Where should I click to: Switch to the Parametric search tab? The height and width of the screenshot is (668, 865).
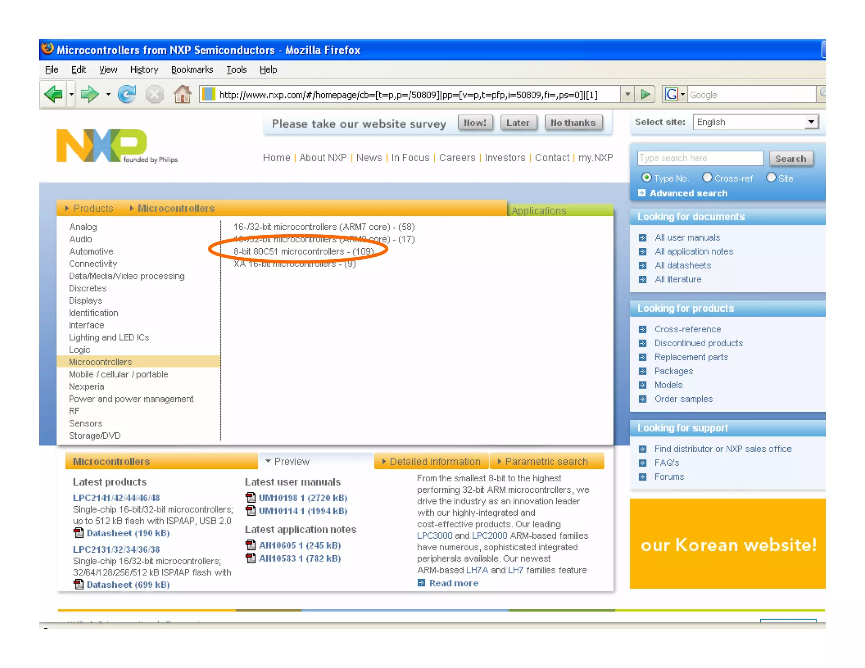tap(546, 462)
